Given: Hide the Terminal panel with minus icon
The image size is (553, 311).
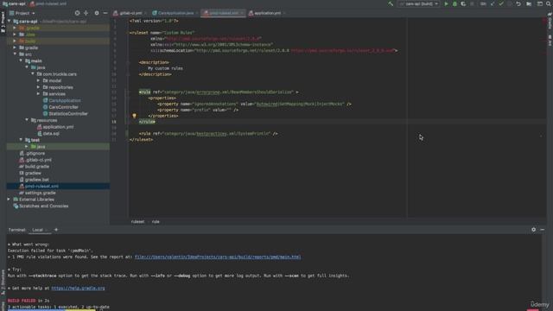Looking at the screenshot, I should tap(543, 230).
